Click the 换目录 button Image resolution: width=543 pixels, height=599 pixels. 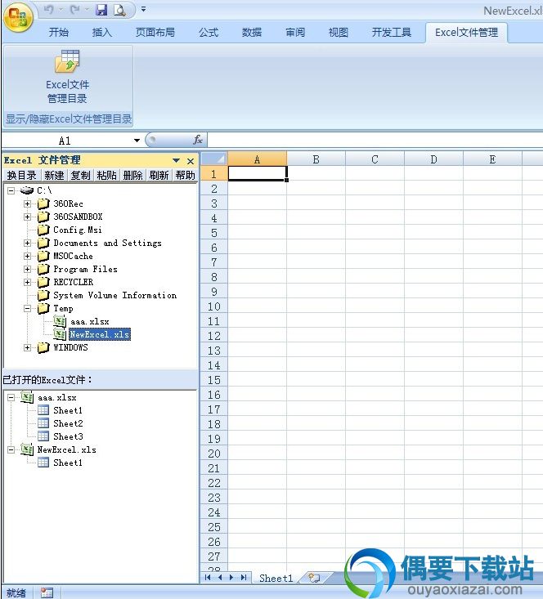[x=22, y=176]
